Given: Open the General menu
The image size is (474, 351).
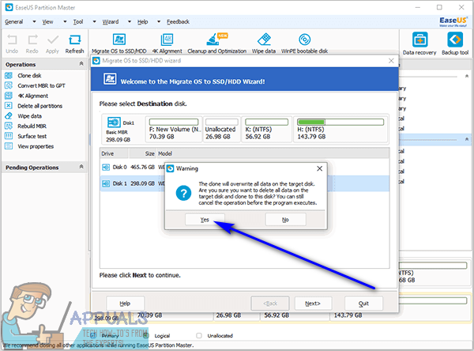Looking at the screenshot, I should click(x=13, y=22).
